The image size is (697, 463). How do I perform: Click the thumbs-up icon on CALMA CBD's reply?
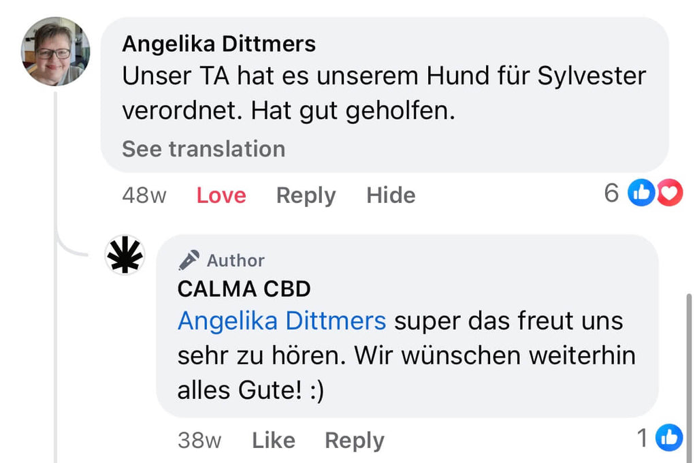click(668, 438)
